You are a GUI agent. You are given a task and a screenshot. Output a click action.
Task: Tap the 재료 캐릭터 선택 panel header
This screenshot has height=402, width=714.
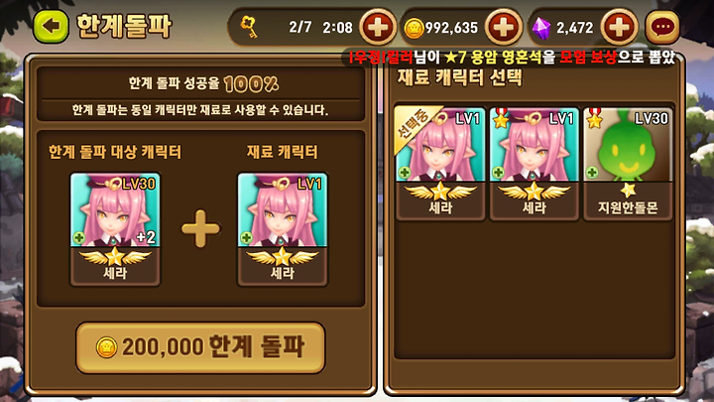tap(459, 78)
